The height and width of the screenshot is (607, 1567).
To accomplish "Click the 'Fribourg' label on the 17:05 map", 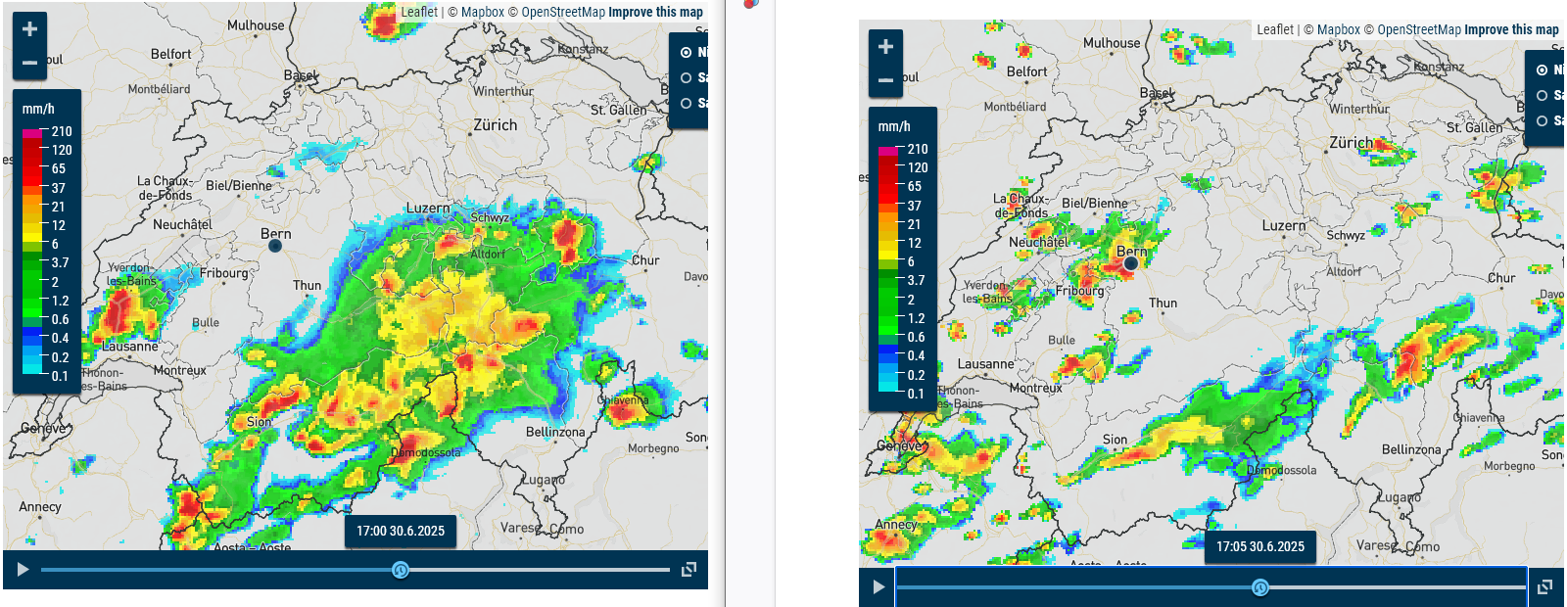I will 1079,291.
